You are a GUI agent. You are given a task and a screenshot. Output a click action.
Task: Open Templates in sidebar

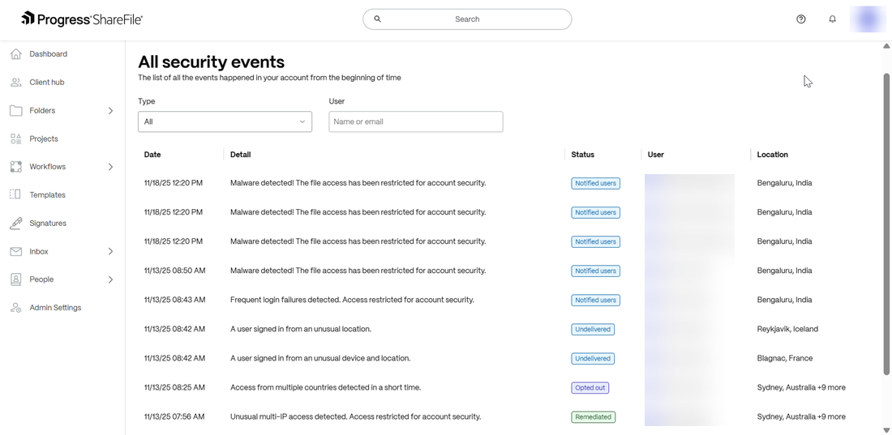[47, 195]
